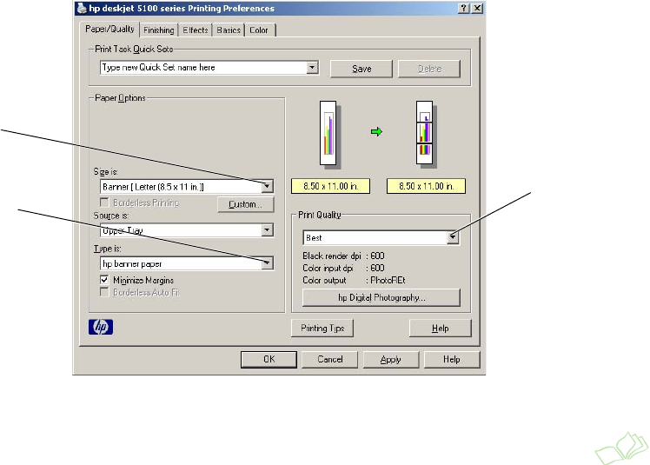The image size is (650, 465).
Task: Expand the Source tray dropdown arrow
Action: (268, 229)
